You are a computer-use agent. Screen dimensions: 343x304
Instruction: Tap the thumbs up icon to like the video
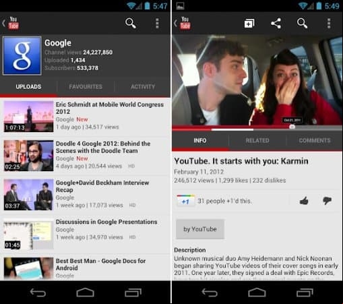pyautogui.click(x=304, y=201)
